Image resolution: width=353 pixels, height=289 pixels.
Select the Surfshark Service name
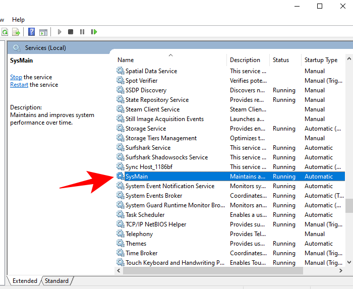tap(148, 148)
